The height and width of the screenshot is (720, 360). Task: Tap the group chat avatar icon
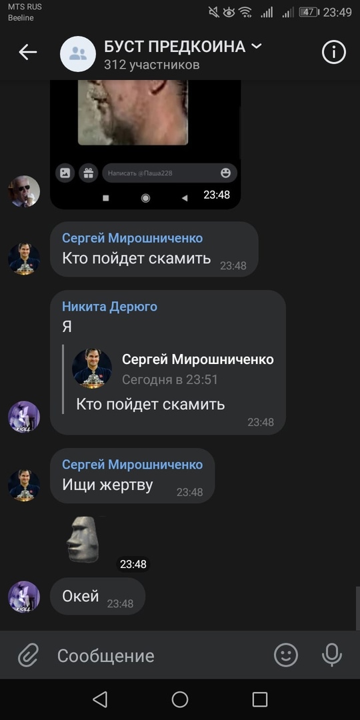coord(77,54)
